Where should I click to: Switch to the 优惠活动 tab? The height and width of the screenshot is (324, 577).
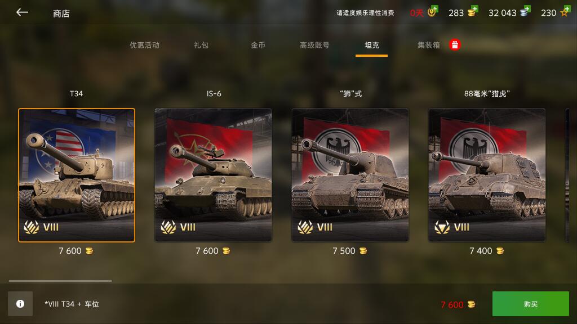(144, 45)
